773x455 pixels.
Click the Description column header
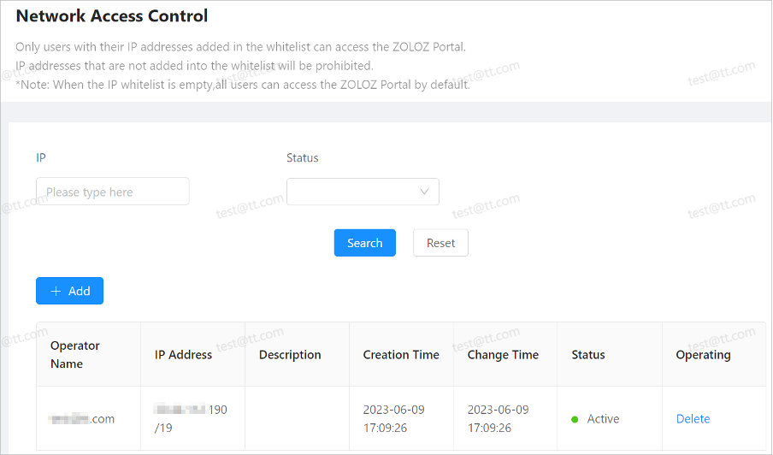coord(290,354)
